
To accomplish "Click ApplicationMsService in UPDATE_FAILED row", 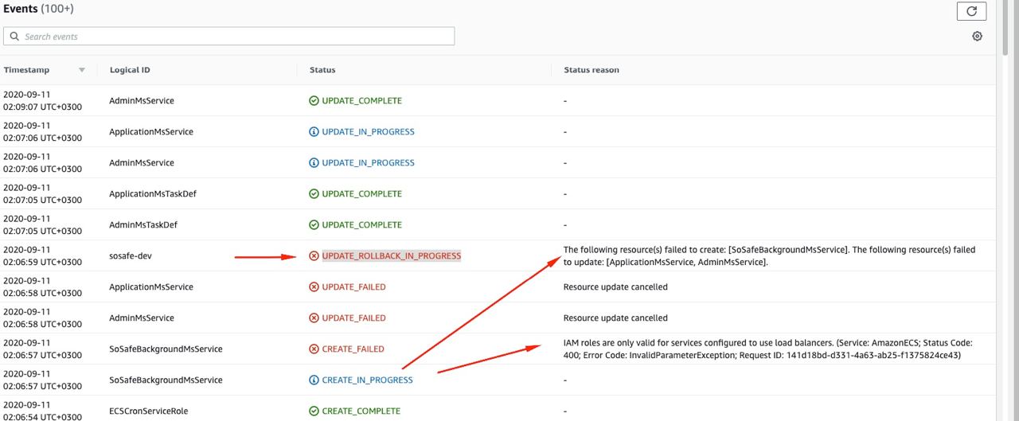I will click(151, 287).
